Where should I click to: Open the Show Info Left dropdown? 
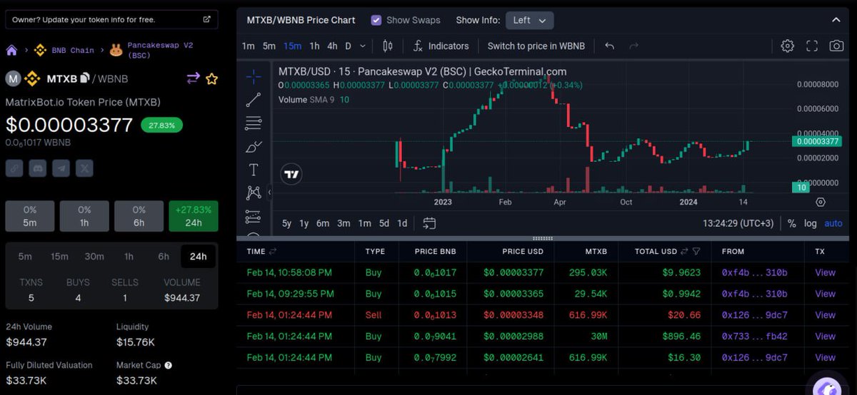click(529, 20)
